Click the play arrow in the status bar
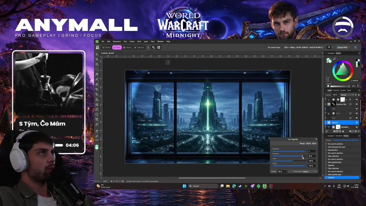Image resolution: width=366 pixels, height=206 pixels. tap(112, 181)
